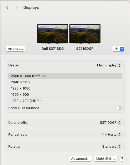Open the Rotation Standard popup

click(x=112, y=146)
